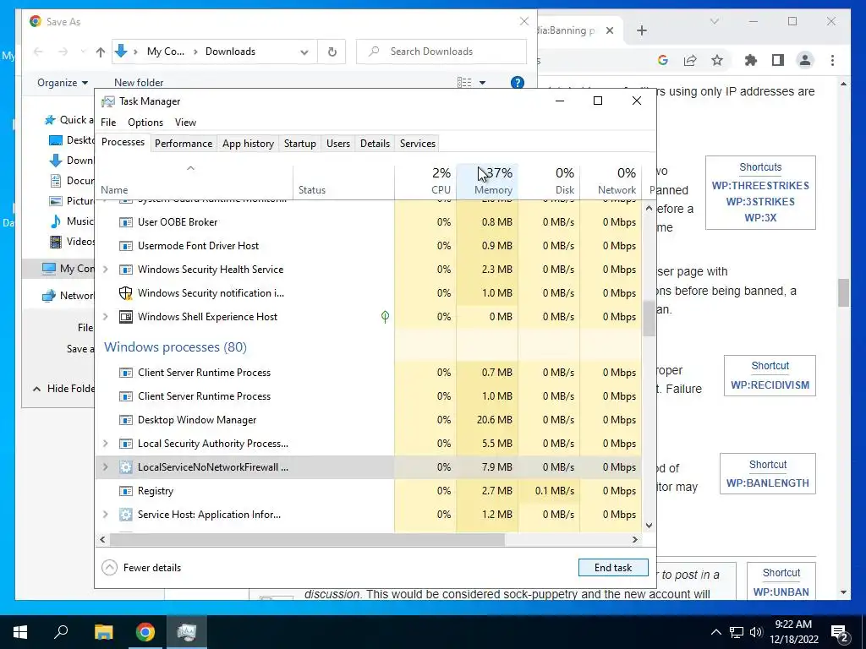Click the Fewer details circle arrow icon
This screenshot has width=866, height=649.
(x=109, y=567)
